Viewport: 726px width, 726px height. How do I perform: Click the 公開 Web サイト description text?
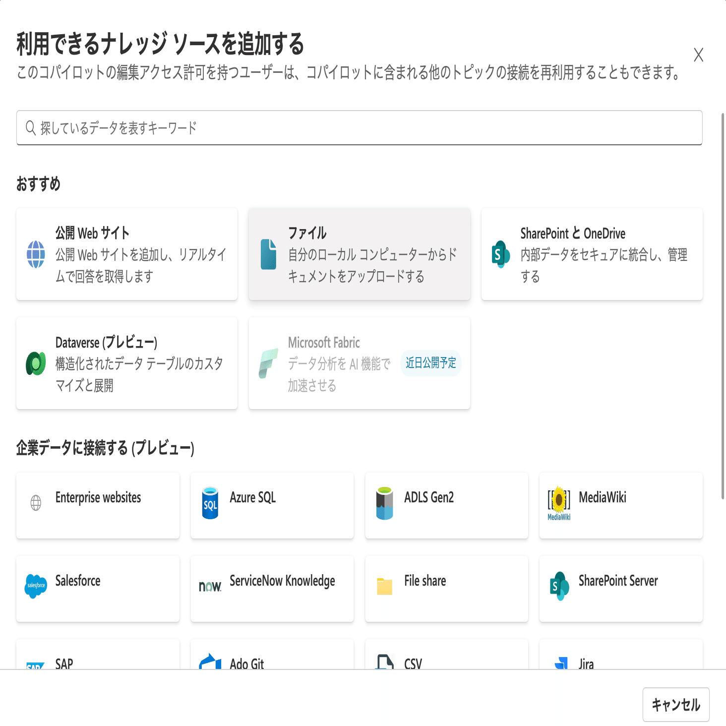click(141, 265)
